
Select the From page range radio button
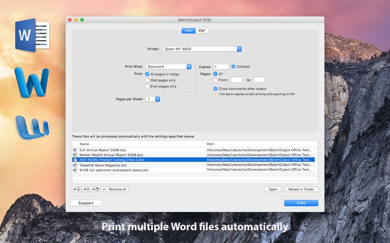click(216, 80)
